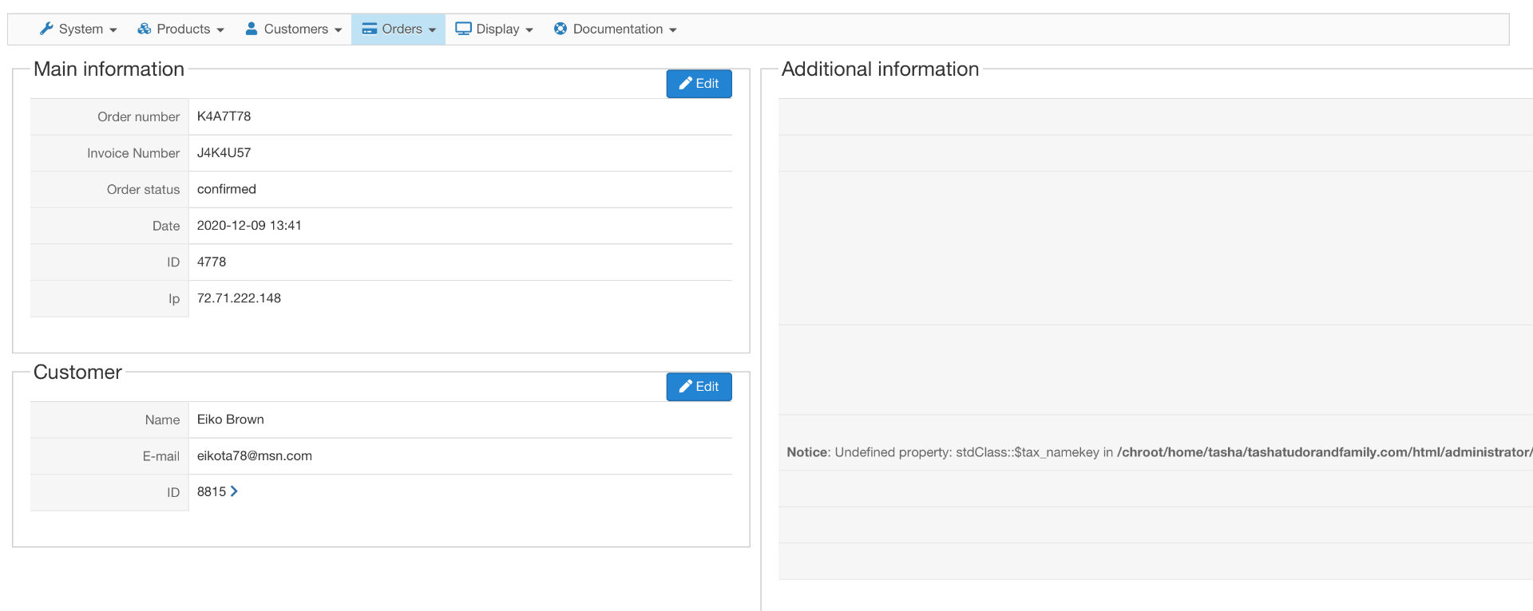Click the Documentation lifebuoy icon
Image resolution: width=1533 pixels, height=611 pixels.
561,29
